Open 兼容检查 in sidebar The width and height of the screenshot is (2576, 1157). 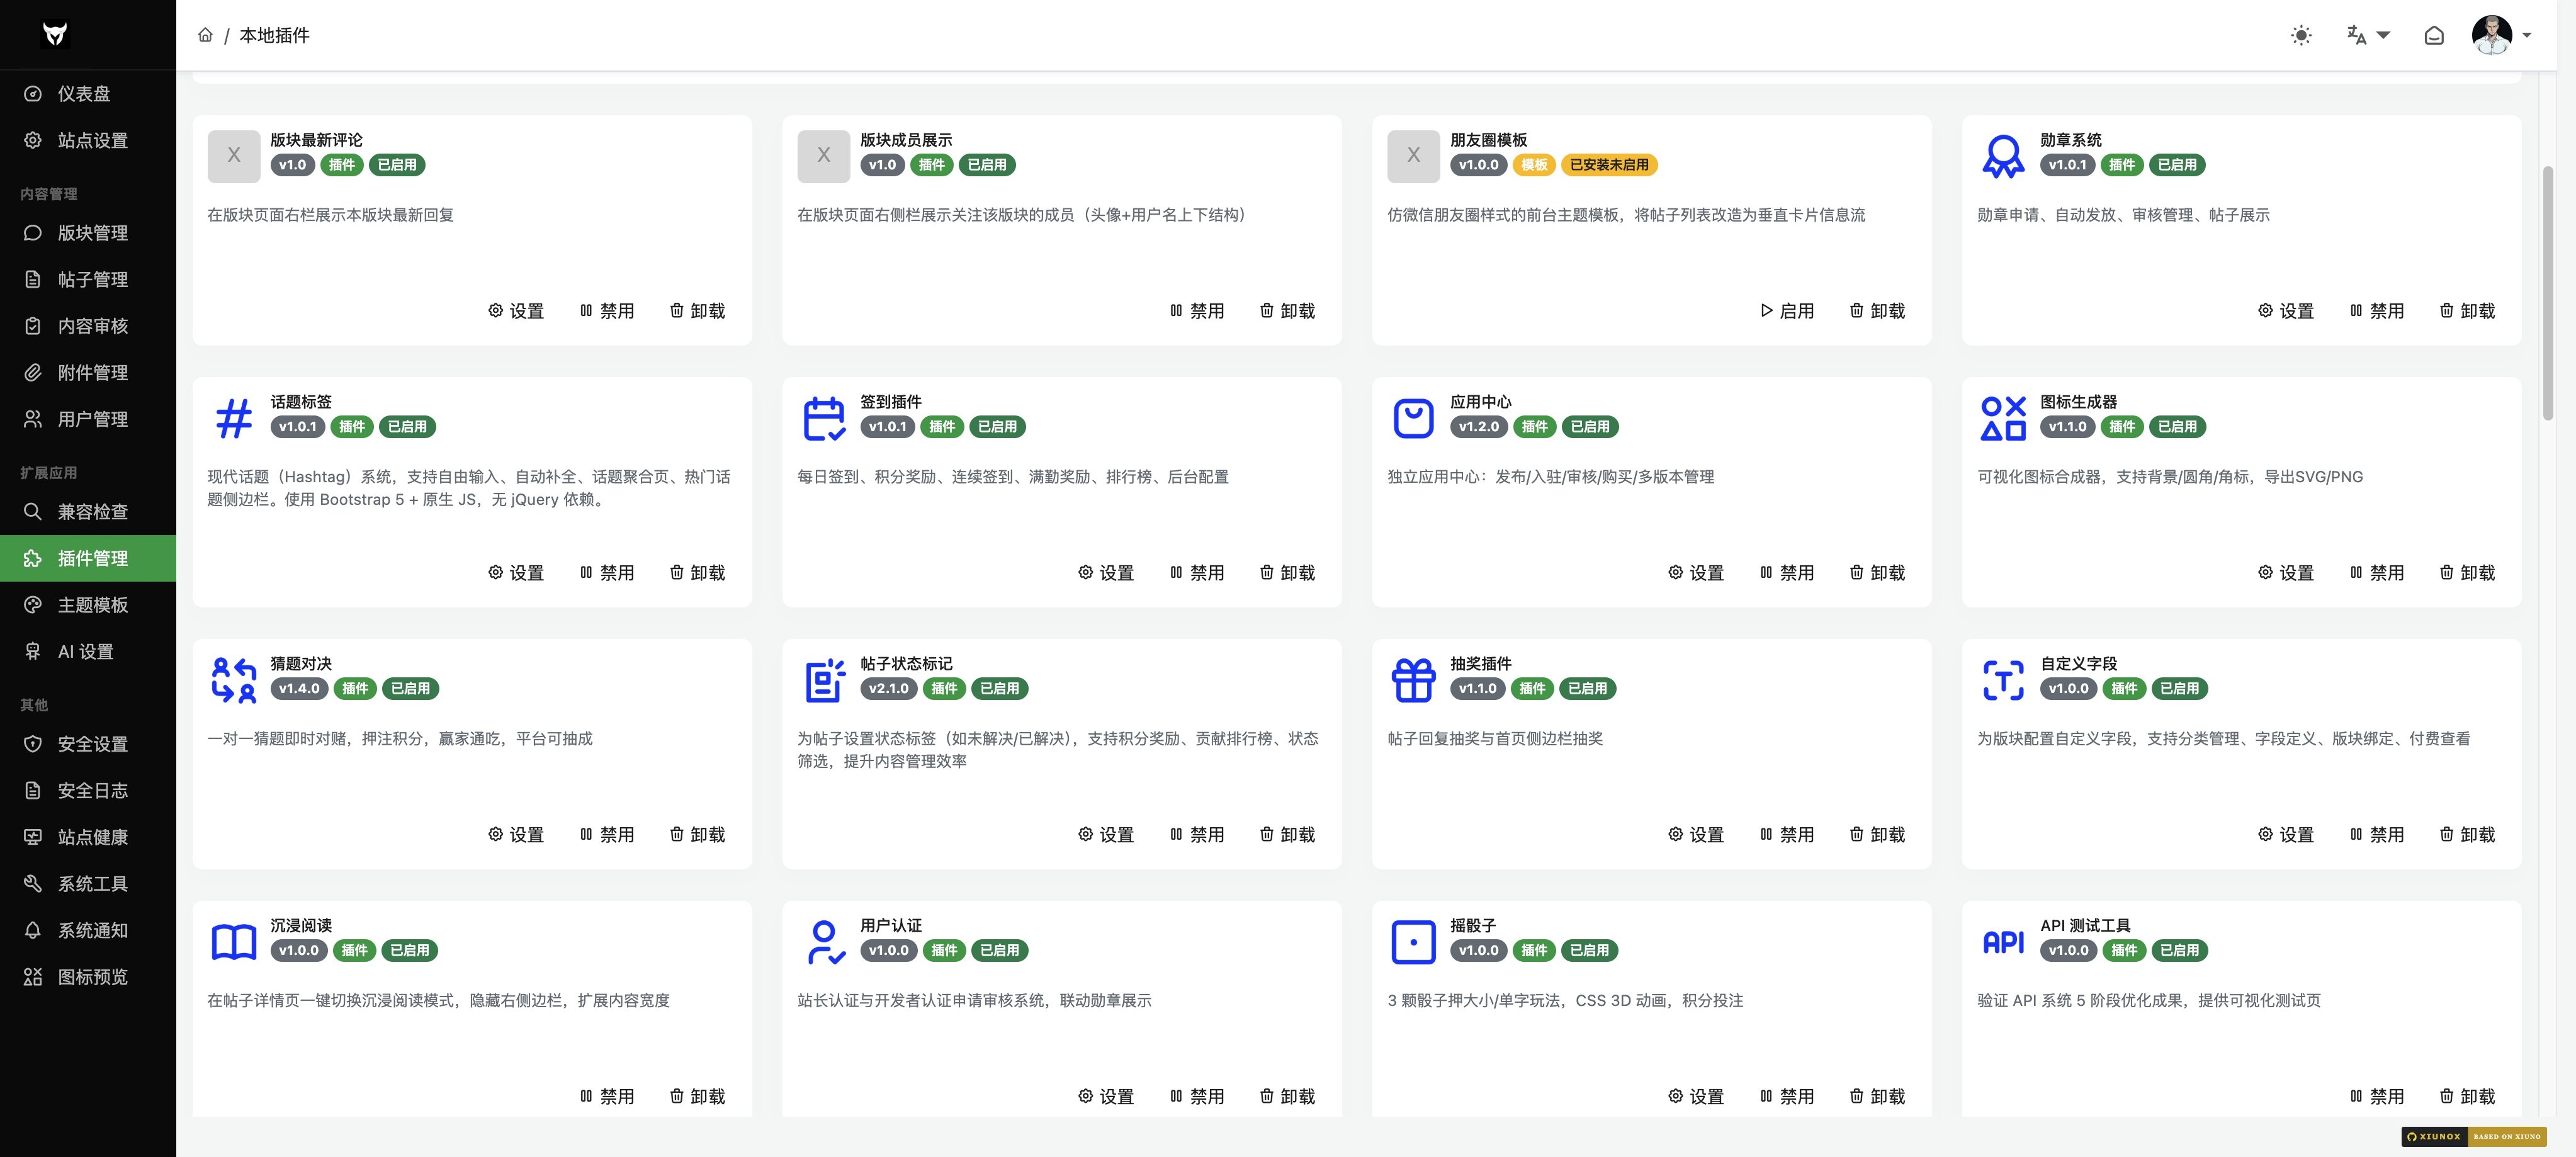[88, 512]
